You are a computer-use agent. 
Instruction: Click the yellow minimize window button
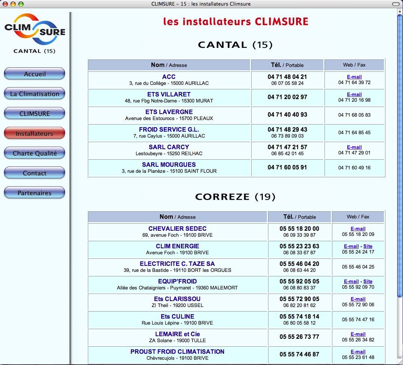point(13,4)
